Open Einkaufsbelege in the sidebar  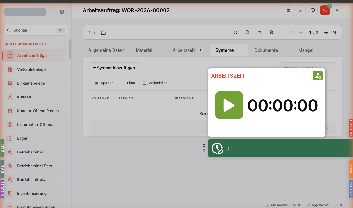point(34,83)
